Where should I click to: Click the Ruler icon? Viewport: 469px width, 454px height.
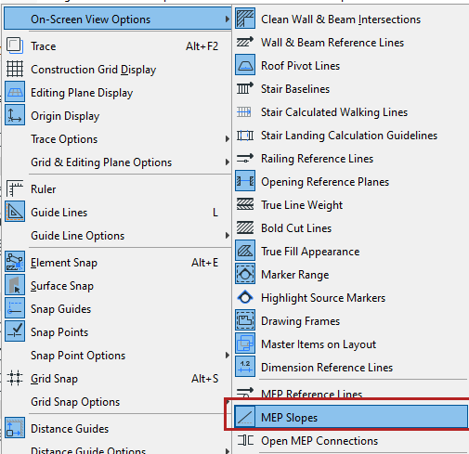point(15,188)
